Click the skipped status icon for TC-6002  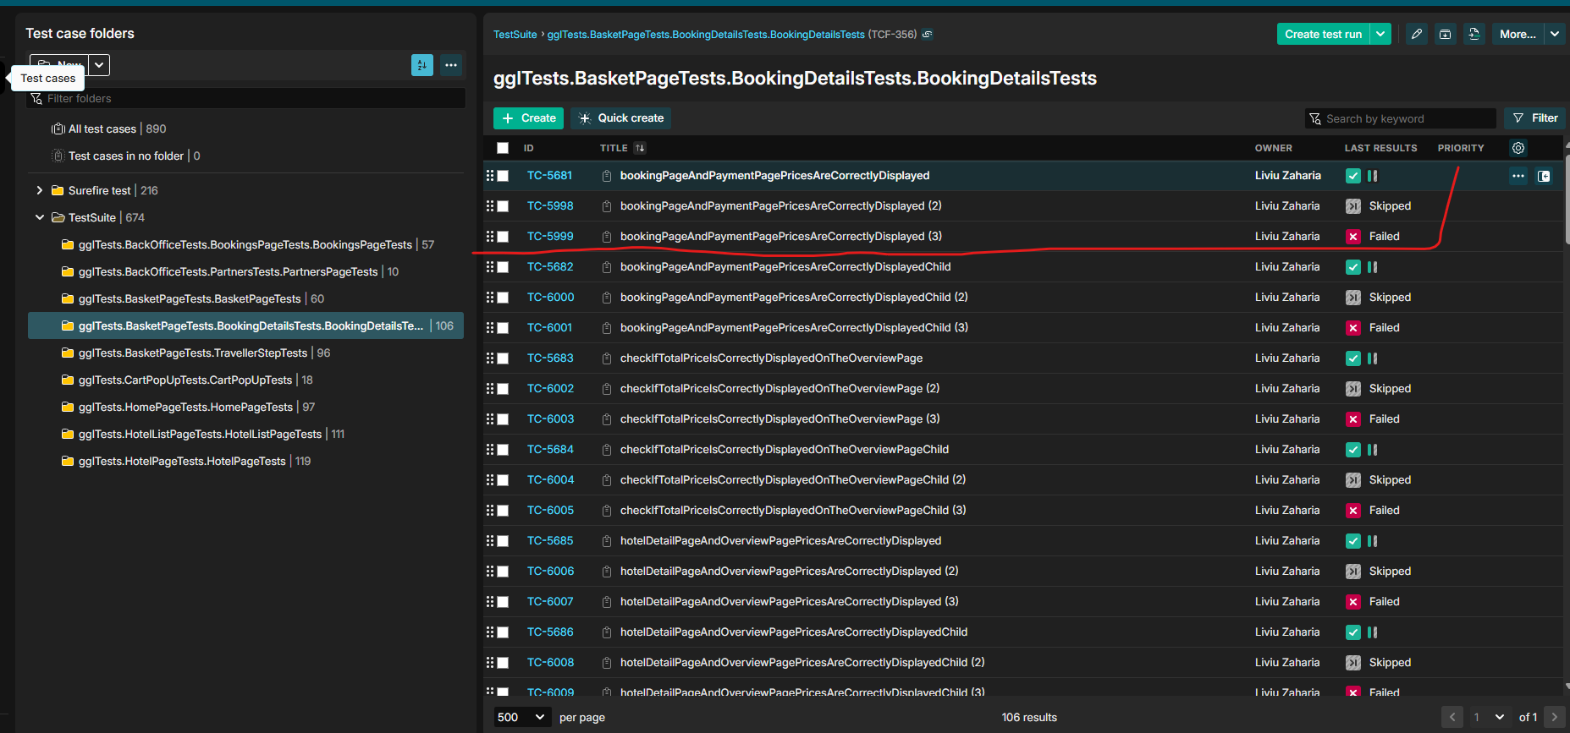pos(1353,389)
